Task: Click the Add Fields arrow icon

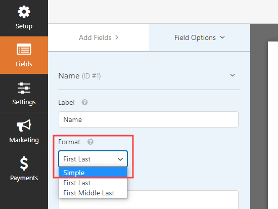Action: (x=117, y=37)
